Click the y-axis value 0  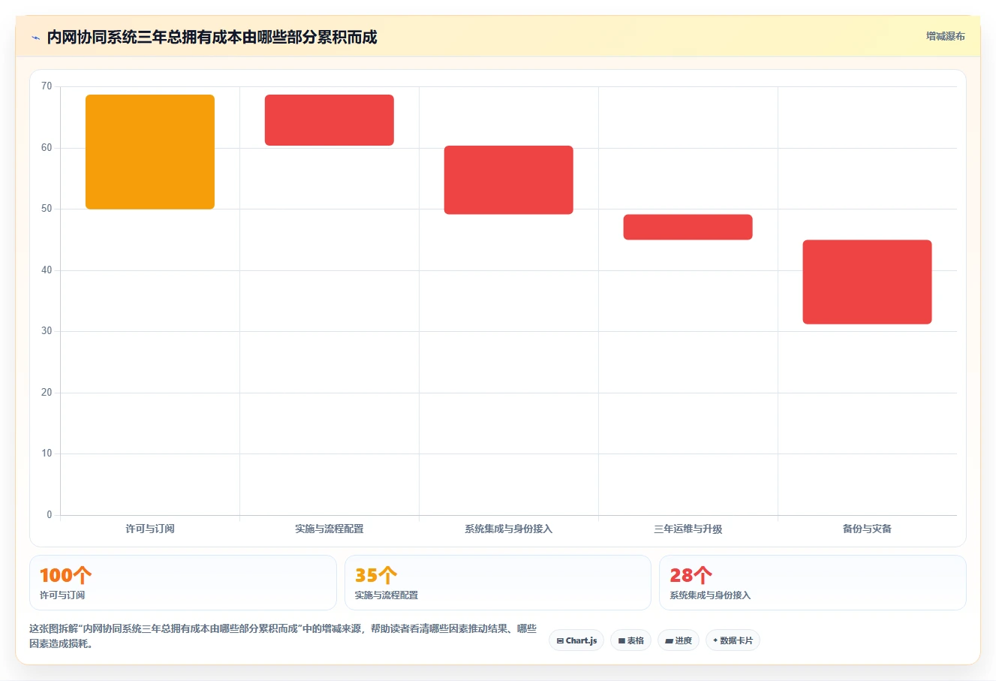coord(50,515)
